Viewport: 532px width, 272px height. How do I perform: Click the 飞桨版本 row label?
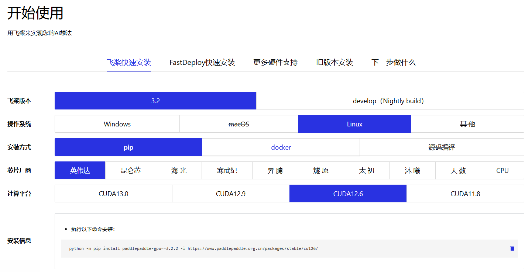coord(19,101)
